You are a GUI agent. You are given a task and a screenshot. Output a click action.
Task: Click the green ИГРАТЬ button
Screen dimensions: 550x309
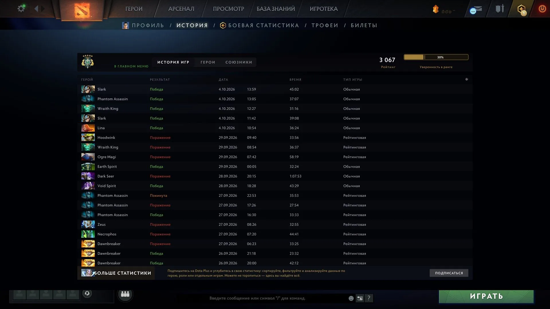point(486,296)
